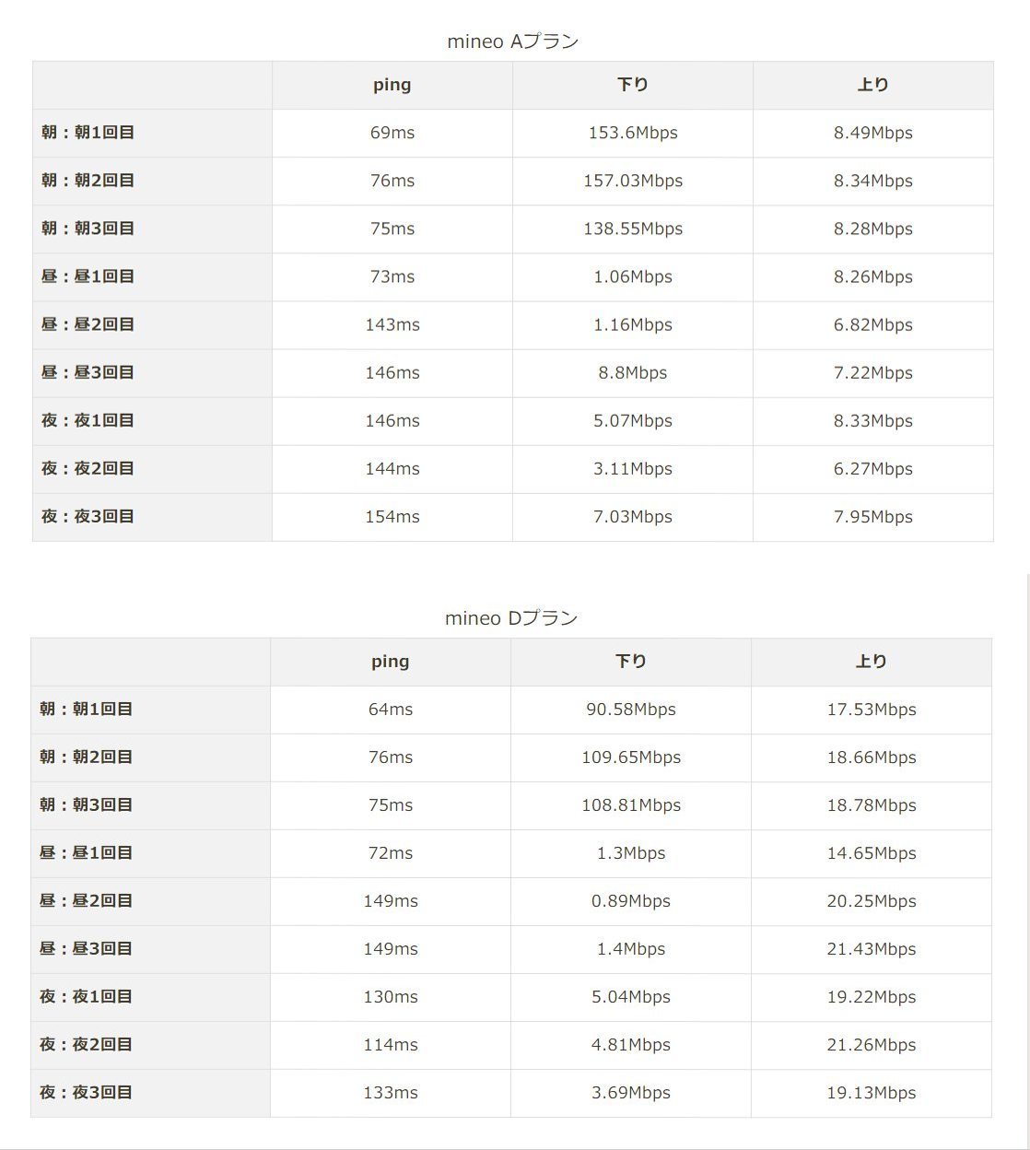
Task: Click the 3.69Mbps download cell
Action: [630, 1093]
